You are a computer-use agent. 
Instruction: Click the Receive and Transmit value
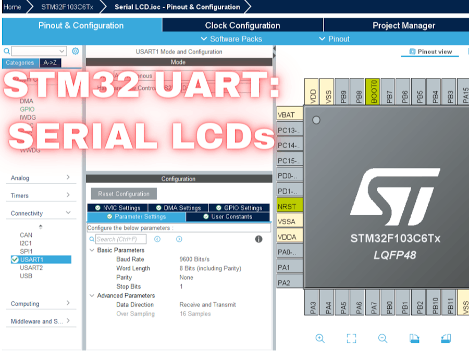pyautogui.click(x=207, y=305)
